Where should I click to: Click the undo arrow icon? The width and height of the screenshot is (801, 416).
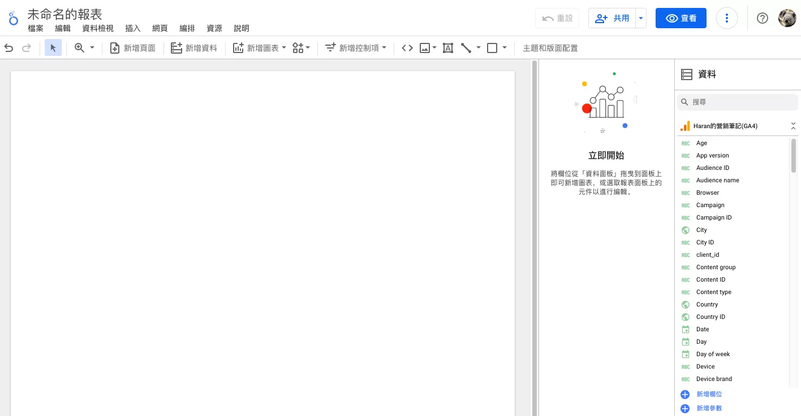point(8,48)
